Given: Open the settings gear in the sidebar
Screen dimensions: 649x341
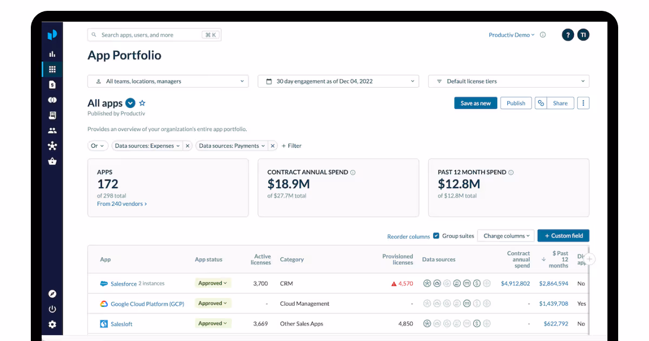Looking at the screenshot, I should pyautogui.click(x=52, y=324).
